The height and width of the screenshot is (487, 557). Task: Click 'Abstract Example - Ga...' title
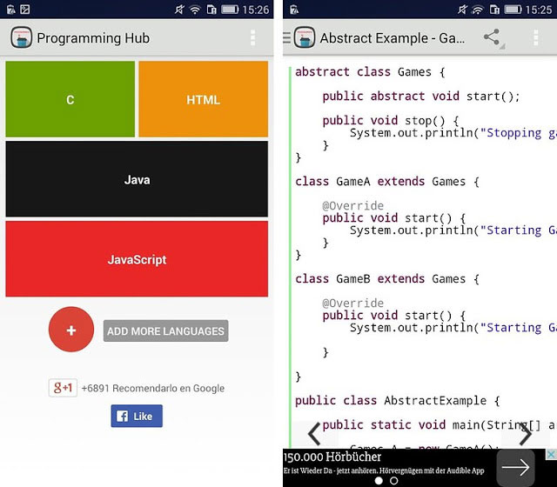coord(393,38)
